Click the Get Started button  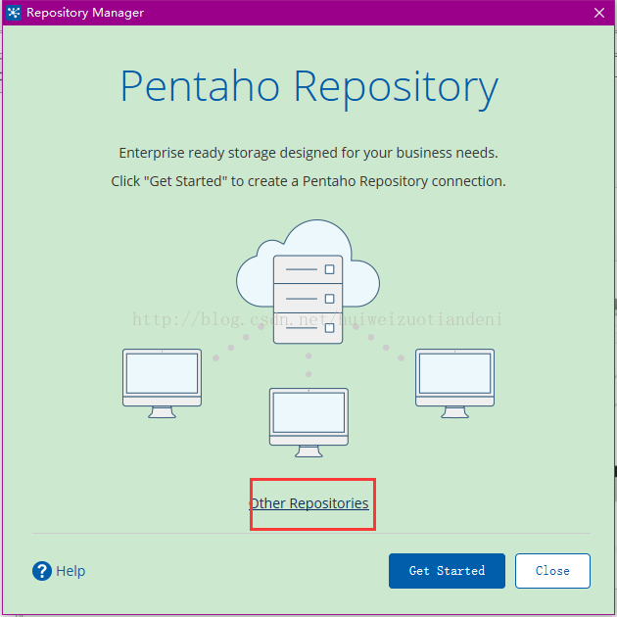pos(447,571)
